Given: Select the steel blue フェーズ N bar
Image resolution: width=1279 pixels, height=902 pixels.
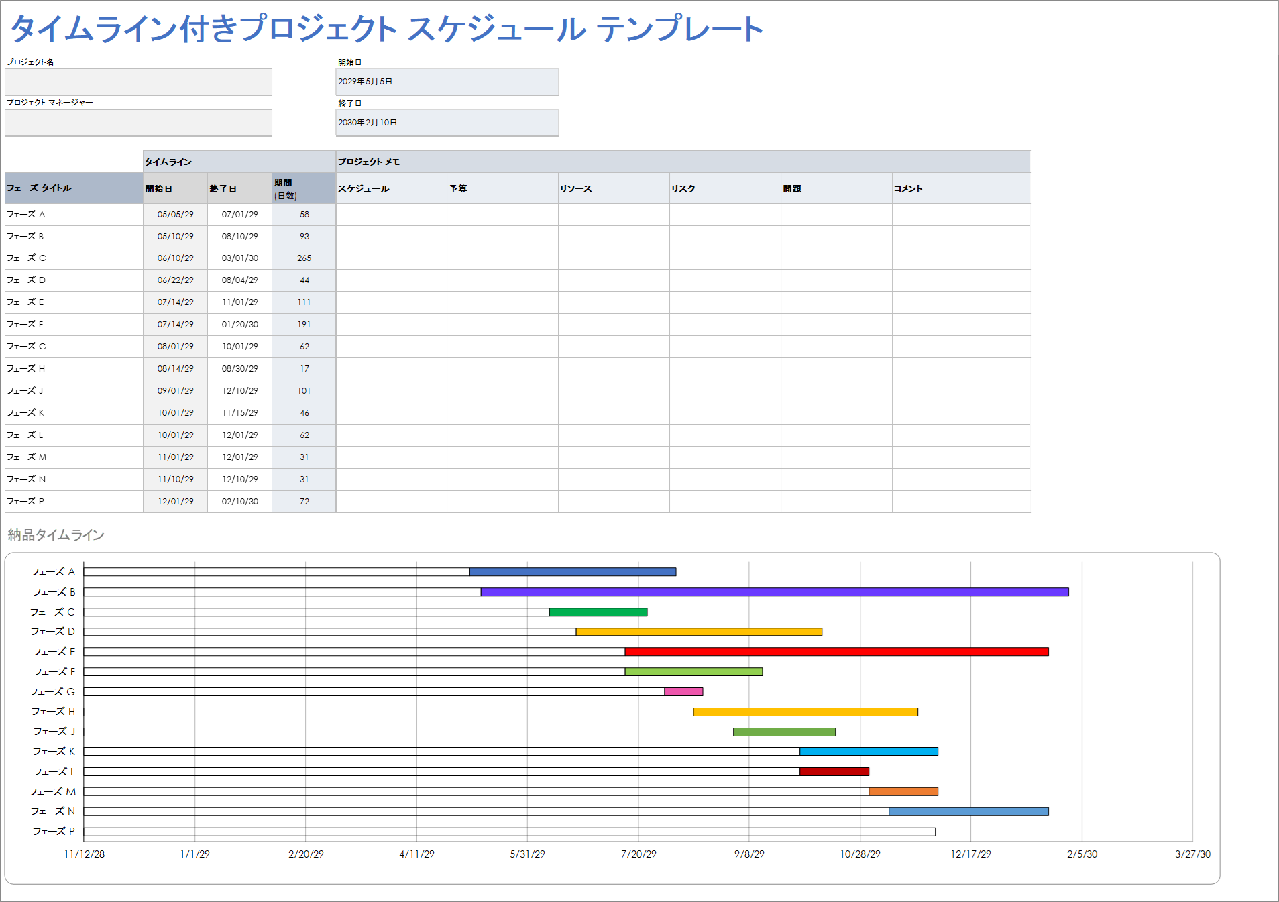Looking at the screenshot, I should pyautogui.click(x=968, y=811).
